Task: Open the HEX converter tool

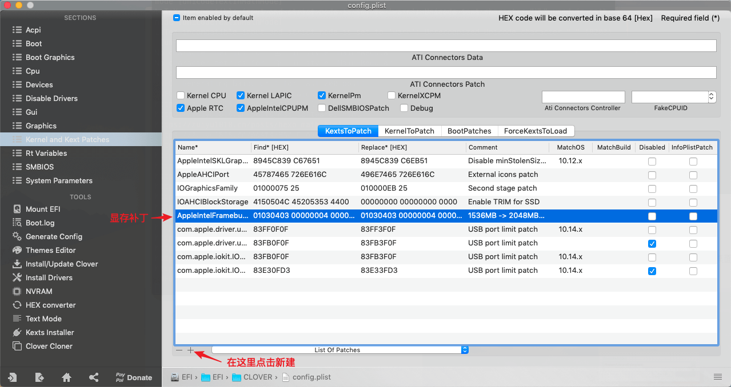Action: click(50, 305)
